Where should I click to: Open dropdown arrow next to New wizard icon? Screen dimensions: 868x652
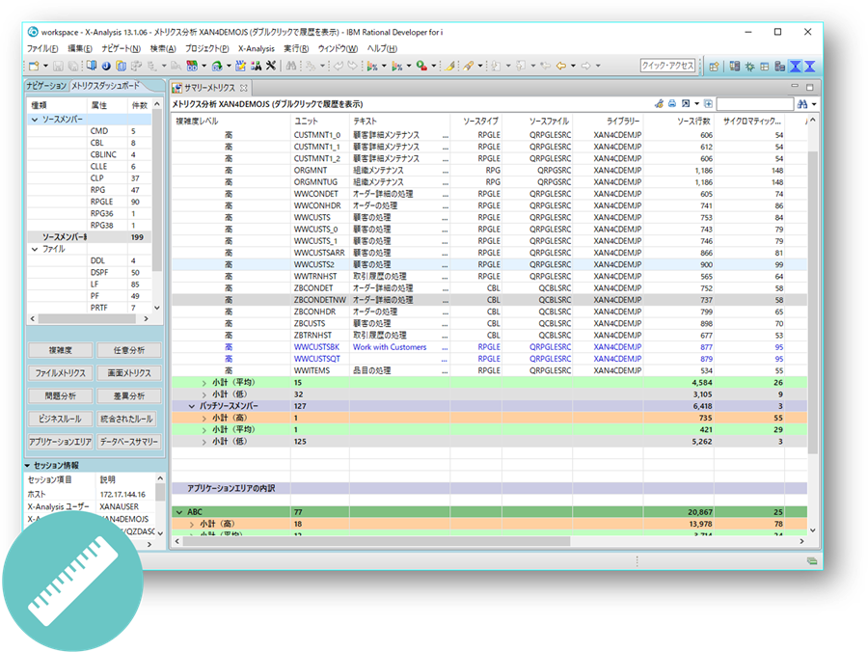pos(45,66)
